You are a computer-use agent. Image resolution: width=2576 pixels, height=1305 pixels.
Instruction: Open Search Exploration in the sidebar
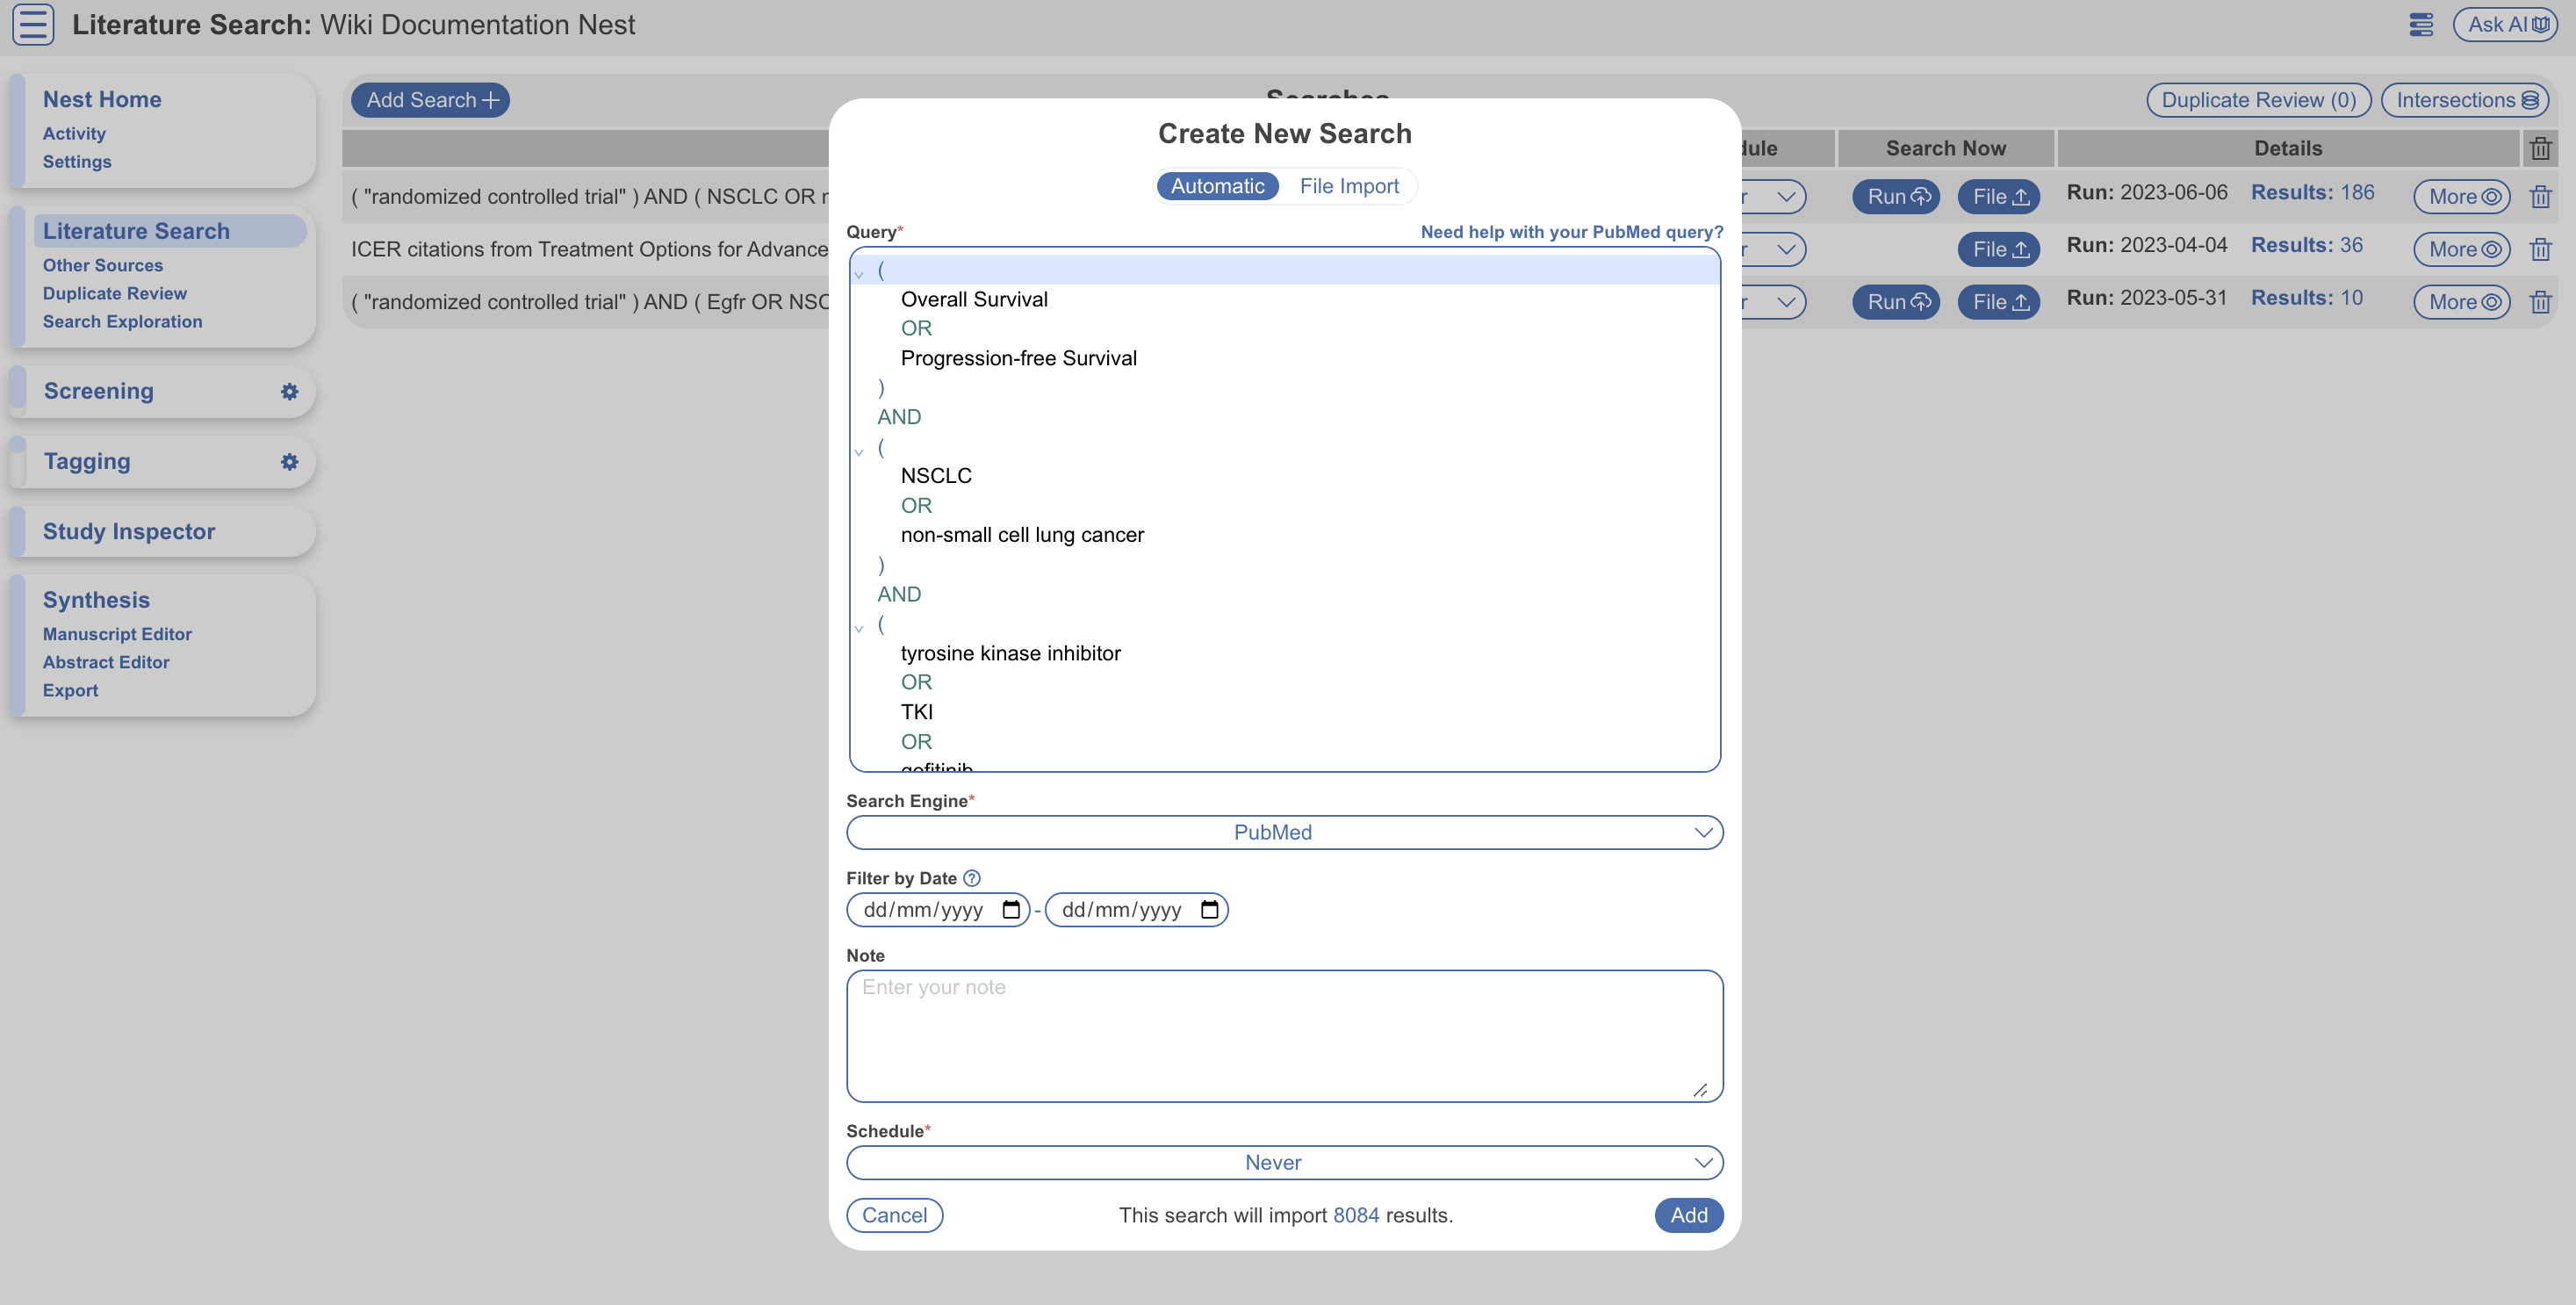[x=122, y=321]
